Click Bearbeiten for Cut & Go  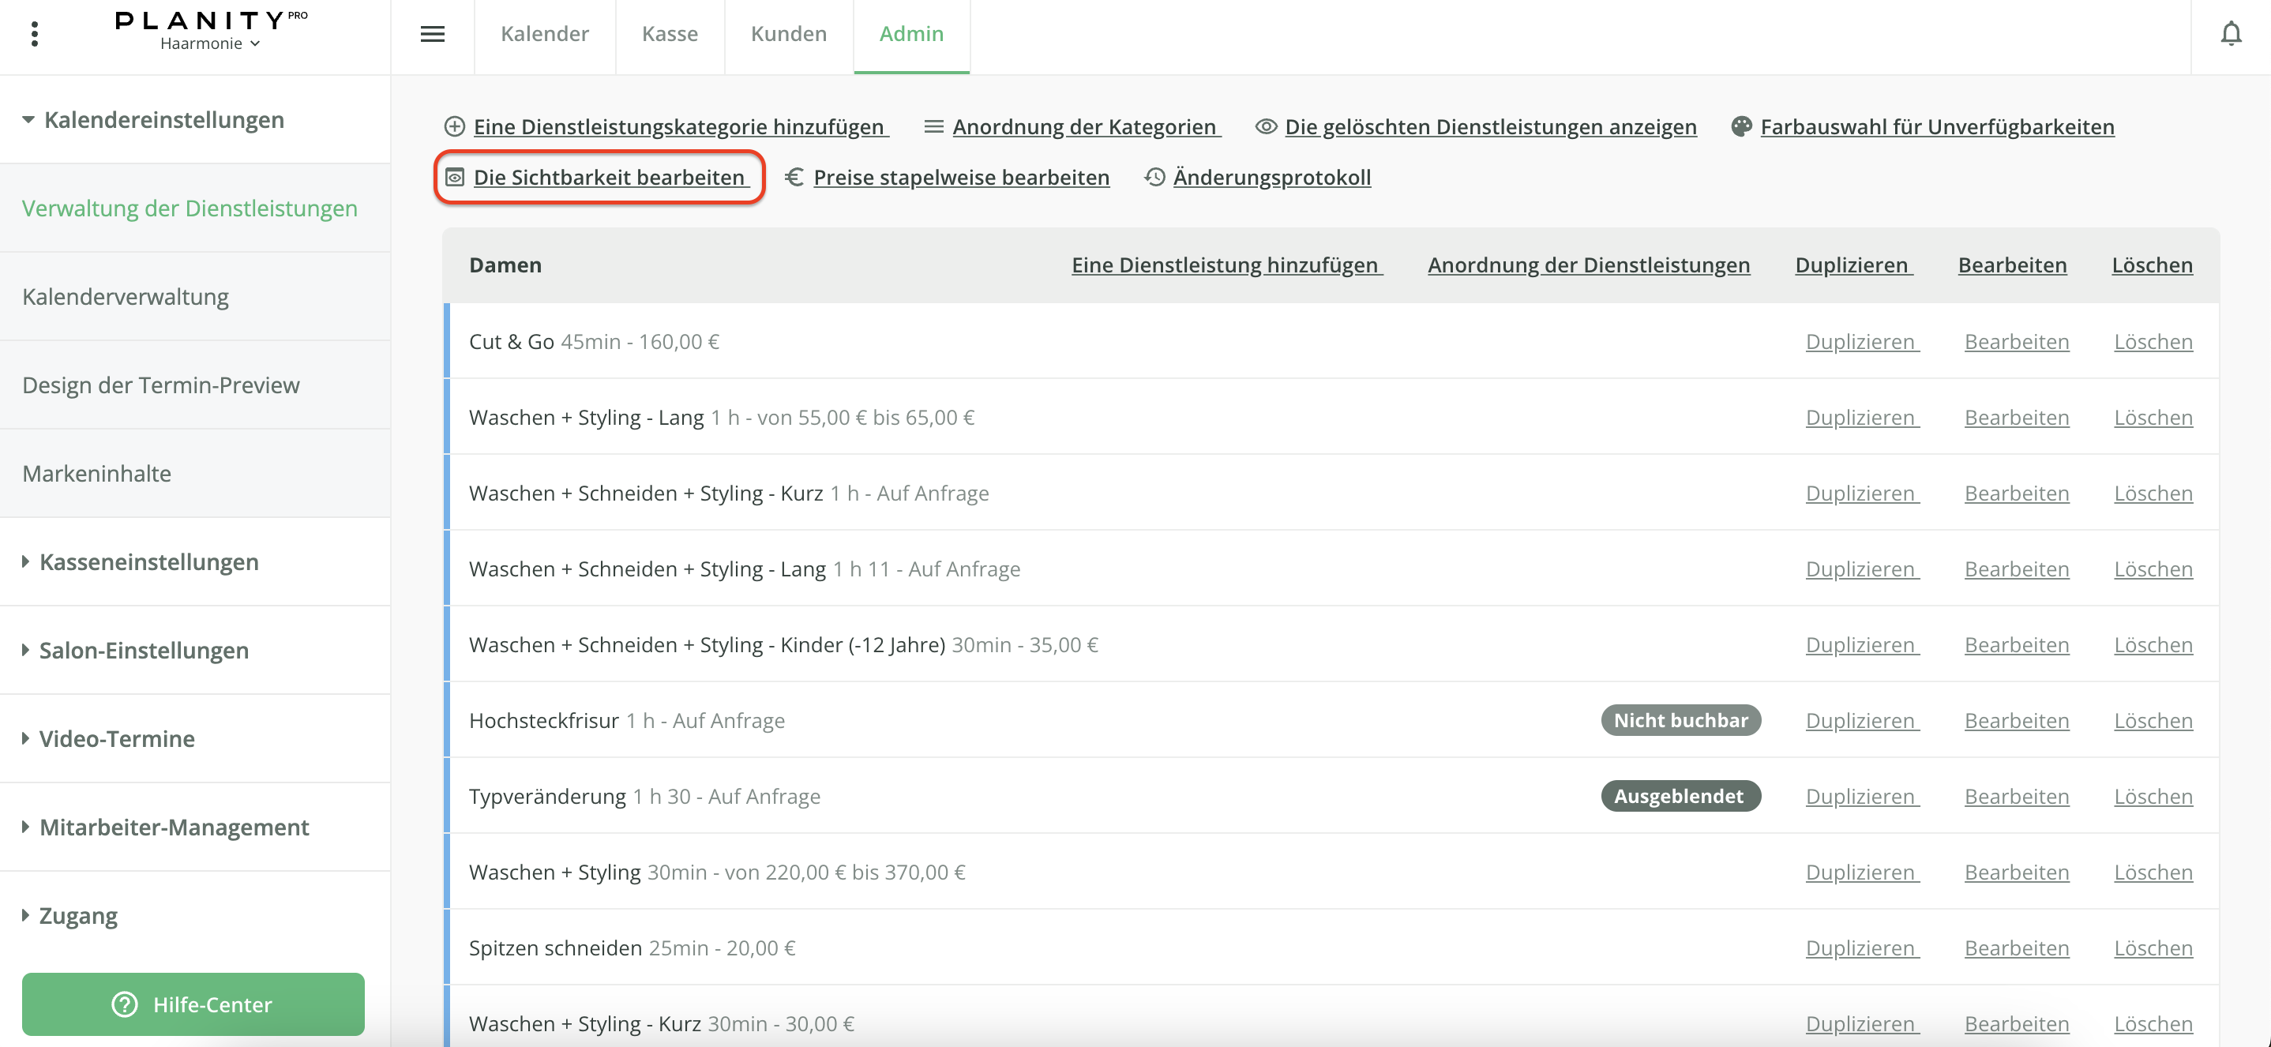coord(2016,342)
